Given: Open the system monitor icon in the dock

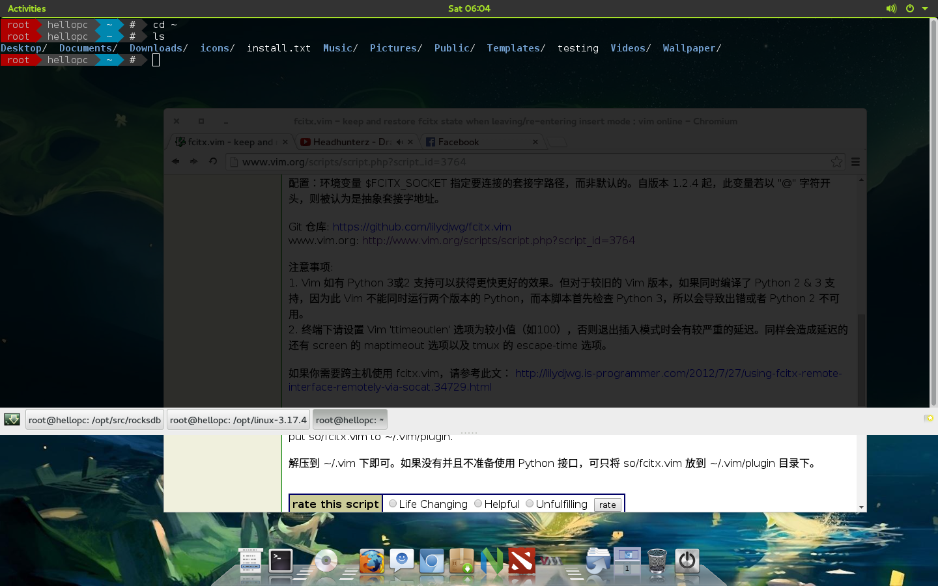Looking at the screenshot, I should coord(251,561).
